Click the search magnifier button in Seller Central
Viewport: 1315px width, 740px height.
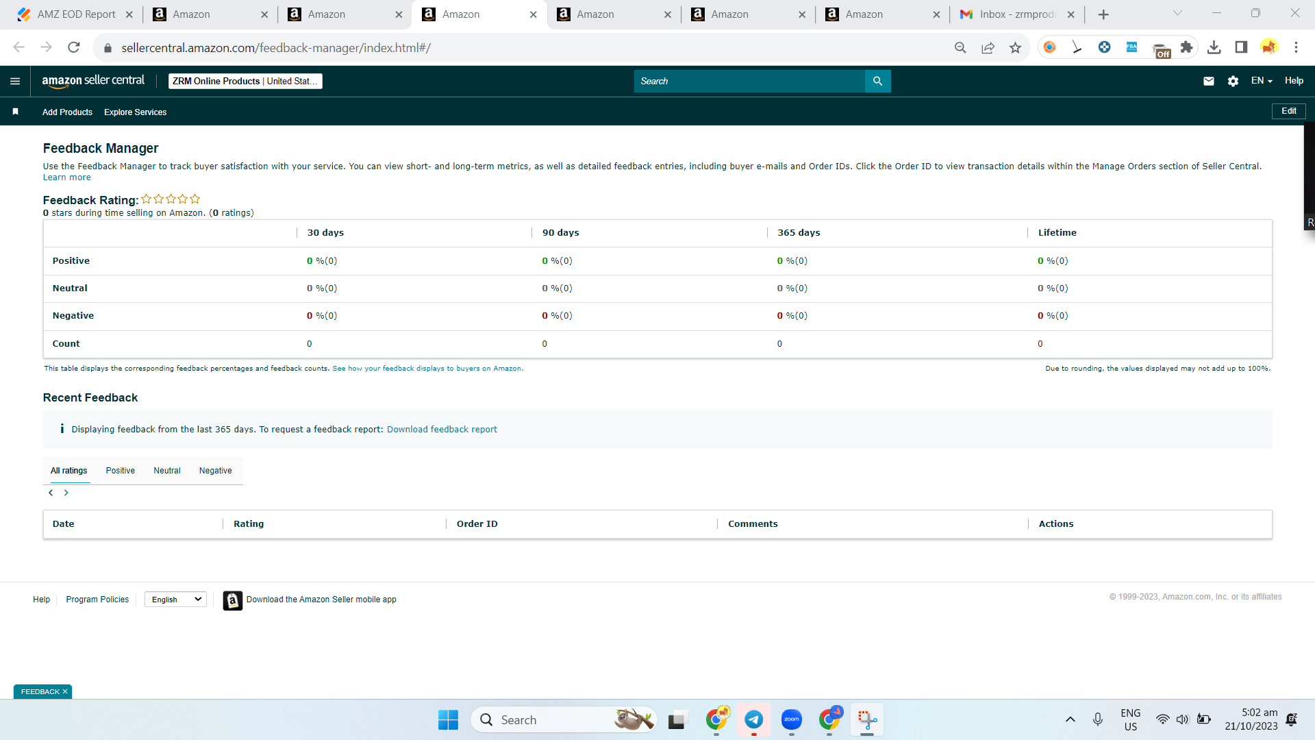877,81
